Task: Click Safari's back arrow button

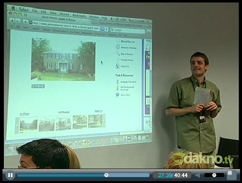Action: pyautogui.click(x=12, y=20)
